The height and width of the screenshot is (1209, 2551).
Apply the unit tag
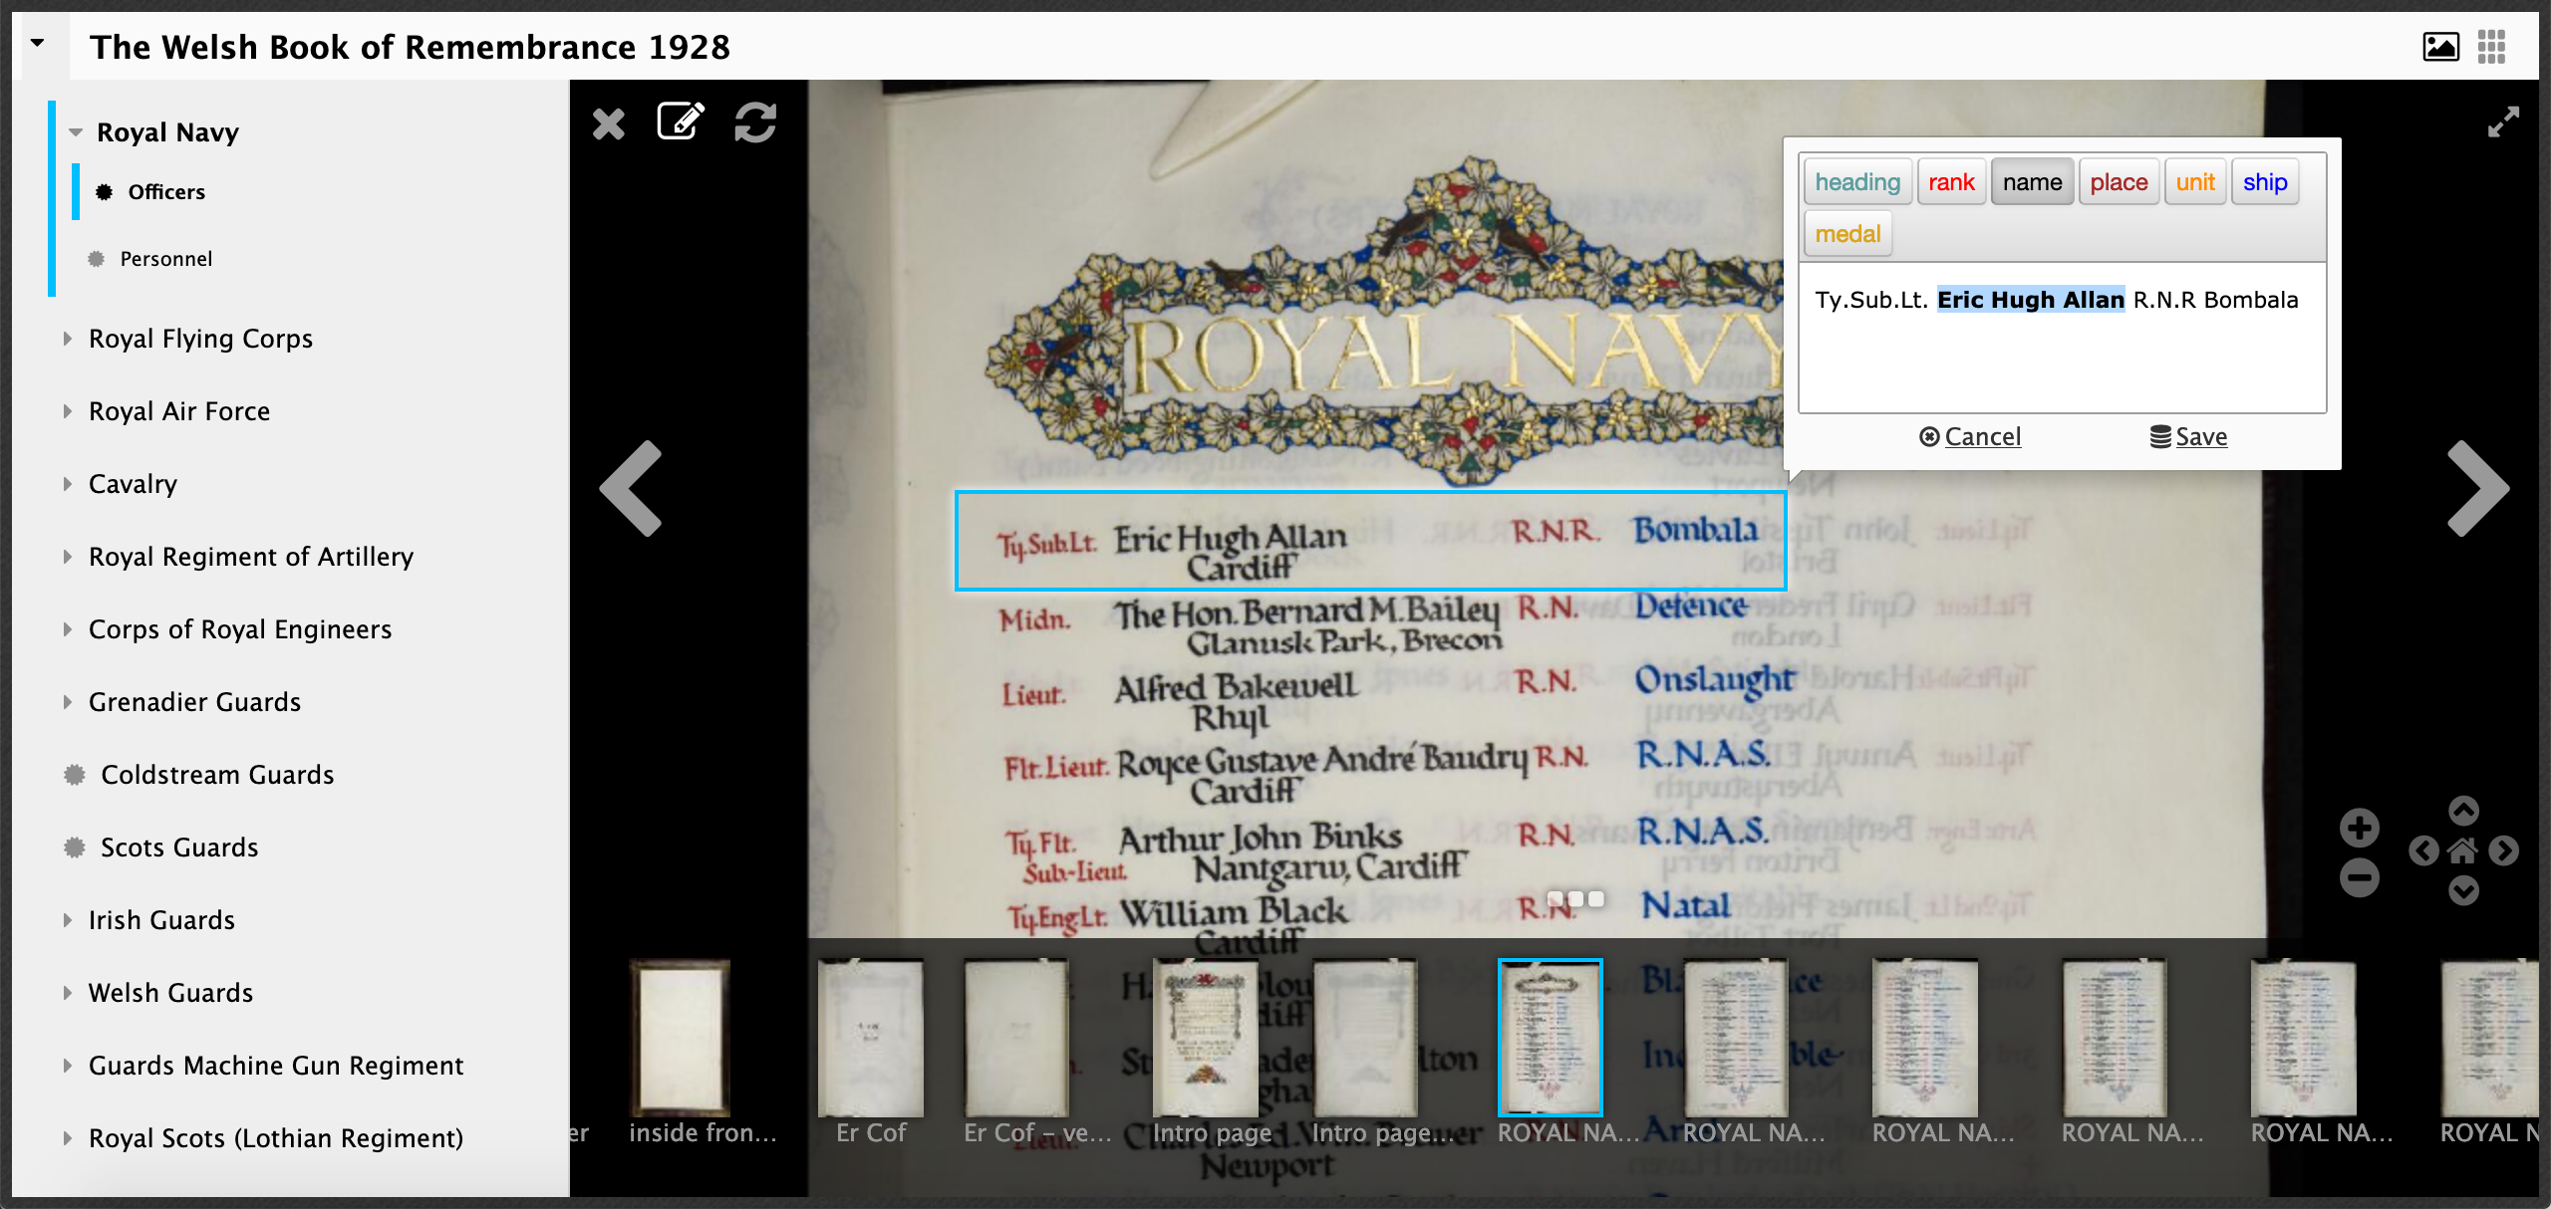point(2195,182)
